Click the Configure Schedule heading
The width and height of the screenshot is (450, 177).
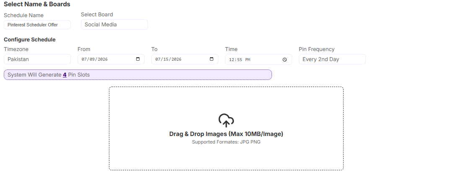coord(30,39)
